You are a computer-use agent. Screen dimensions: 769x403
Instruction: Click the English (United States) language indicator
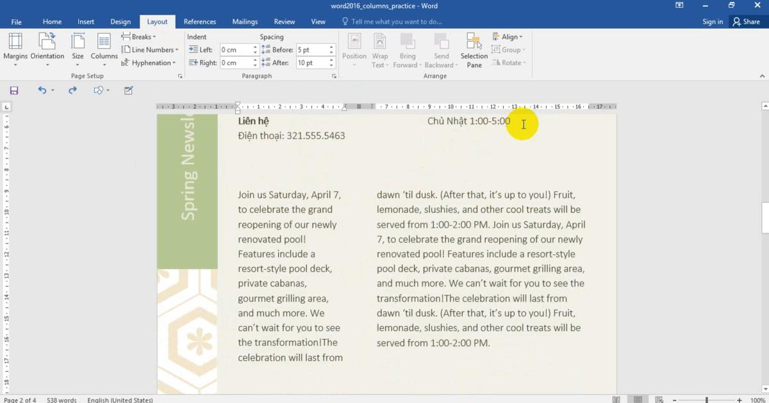point(120,400)
